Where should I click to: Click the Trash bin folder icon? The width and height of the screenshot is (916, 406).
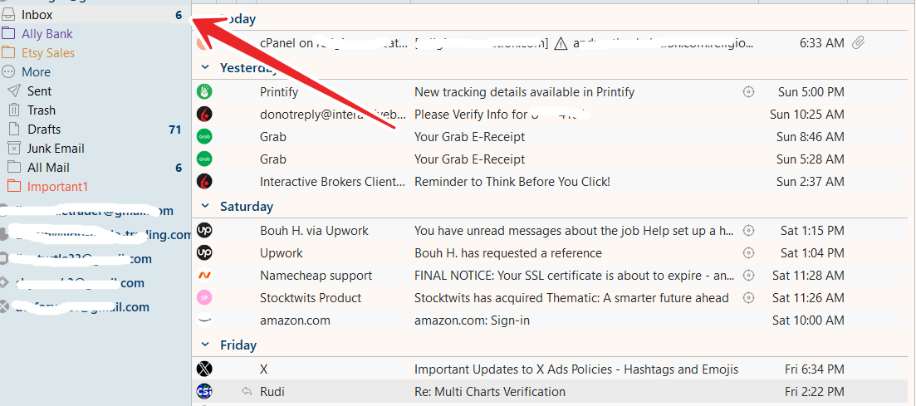click(14, 110)
